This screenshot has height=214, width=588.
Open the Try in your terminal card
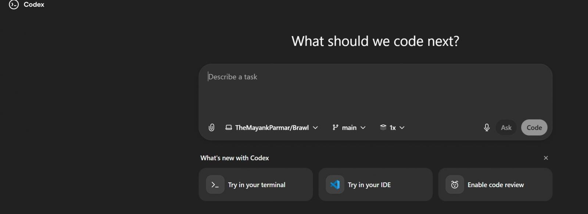257,185
